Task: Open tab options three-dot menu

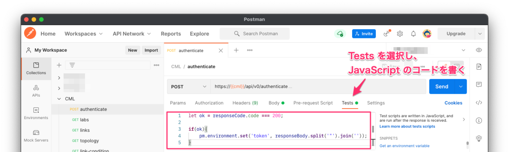Action: [x=250, y=50]
